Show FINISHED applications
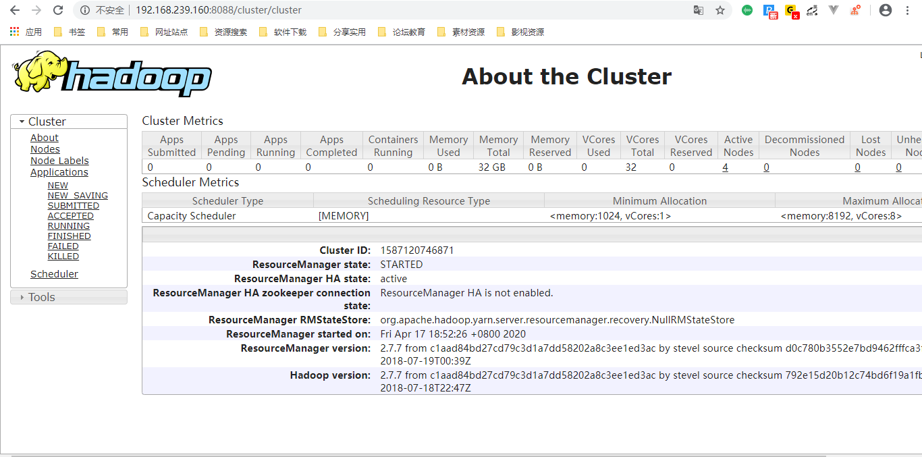Screen dimensions: 922x457 pyautogui.click(x=70, y=236)
